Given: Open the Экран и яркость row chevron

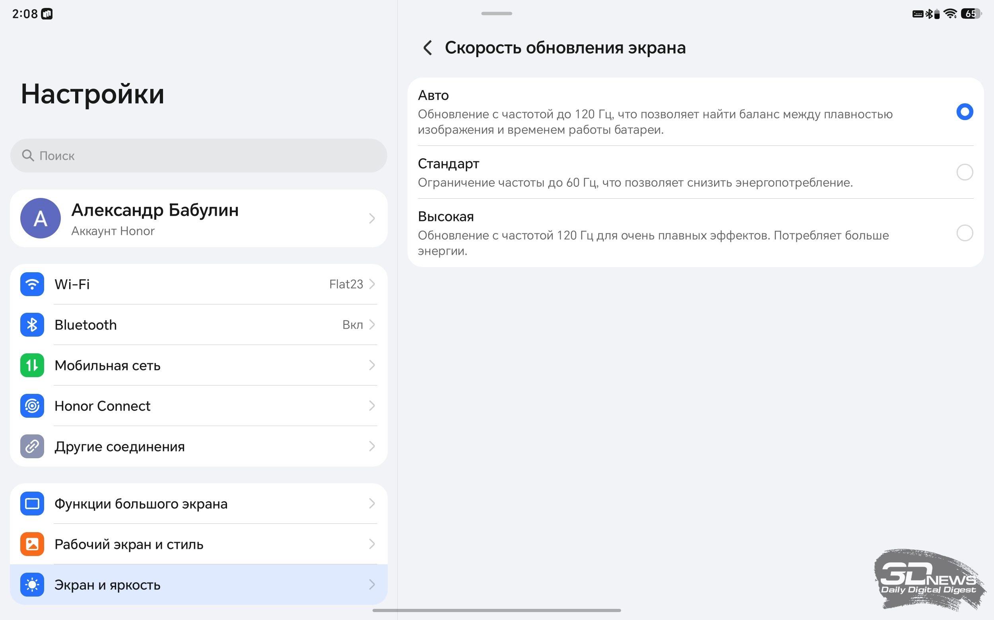Looking at the screenshot, I should pyautogui.click(x=372, y=585).
